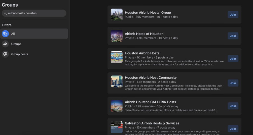Open the Airbnb Houston GALLERIA Hosts title link
This screenshot has height=135, width=253.
150,102
